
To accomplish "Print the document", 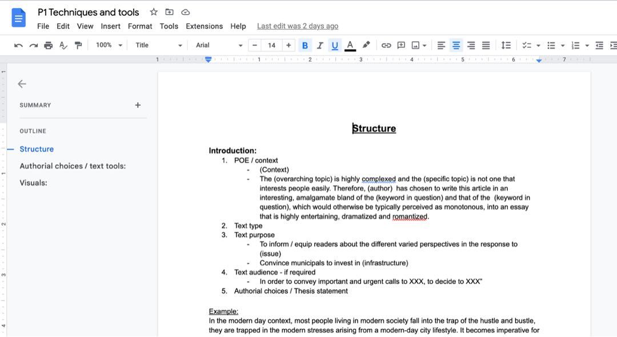I will point(49,45).
